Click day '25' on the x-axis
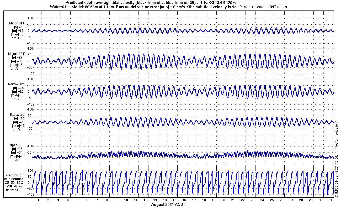This screenshot has width=341, height=210. tap(272, 200)
